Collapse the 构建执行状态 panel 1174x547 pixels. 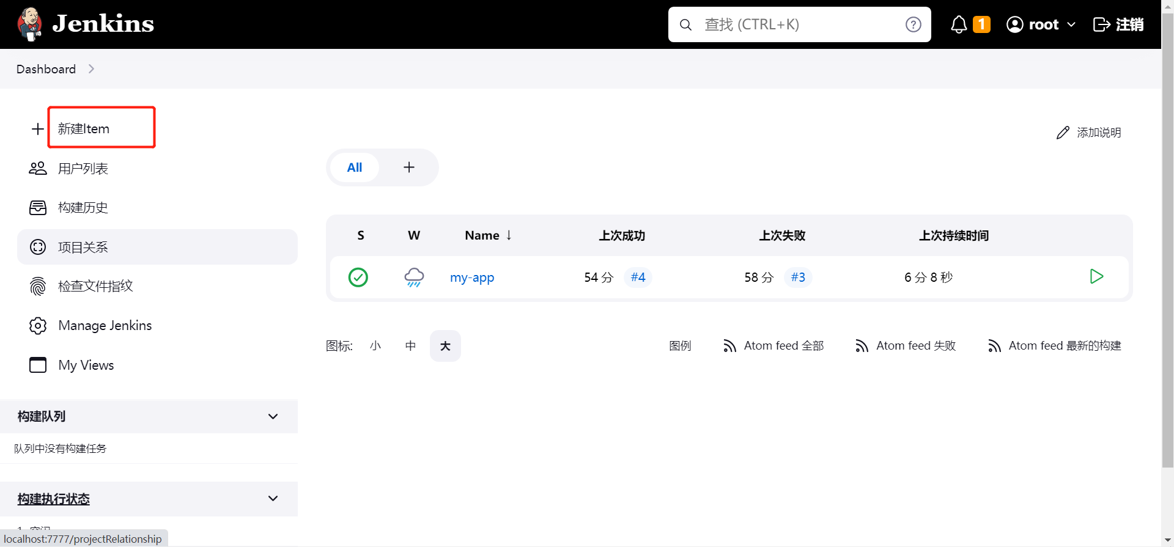click(273, 499)
